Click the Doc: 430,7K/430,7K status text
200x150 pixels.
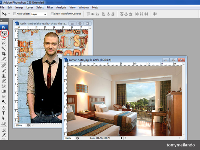tap(100, 138)
